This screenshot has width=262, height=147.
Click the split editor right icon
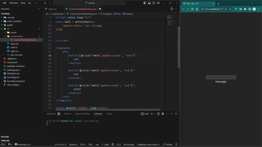coord(172,9)
